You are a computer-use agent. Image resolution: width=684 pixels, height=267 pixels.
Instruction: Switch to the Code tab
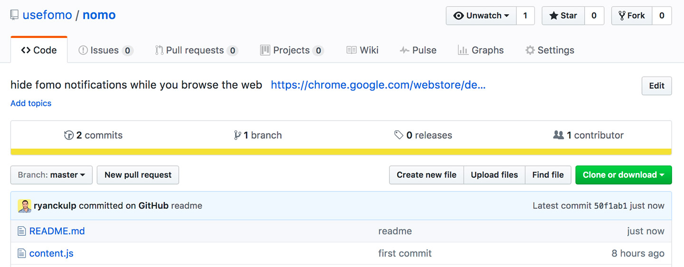click(39, 50)
